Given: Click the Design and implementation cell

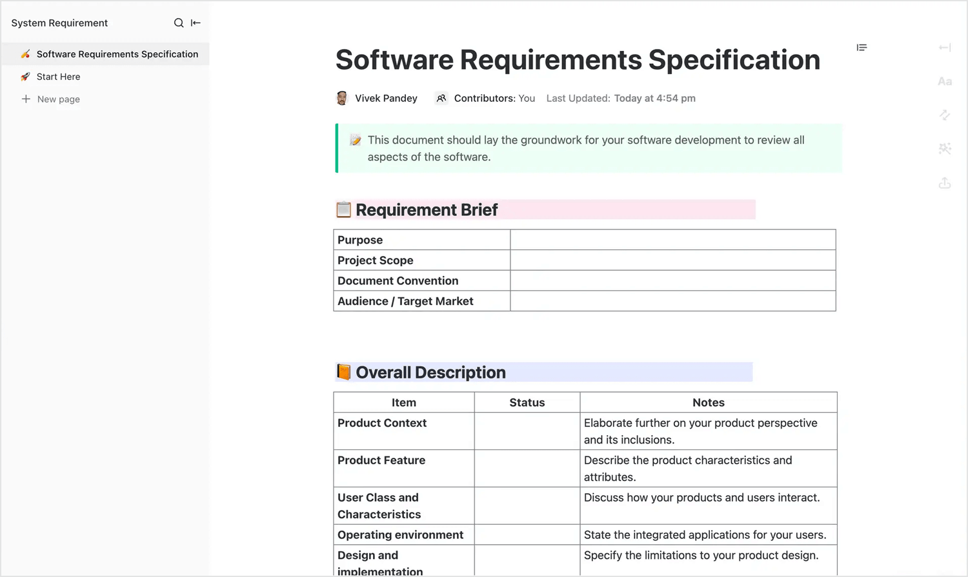Looking at the screenshot, I should click(404, 561).
